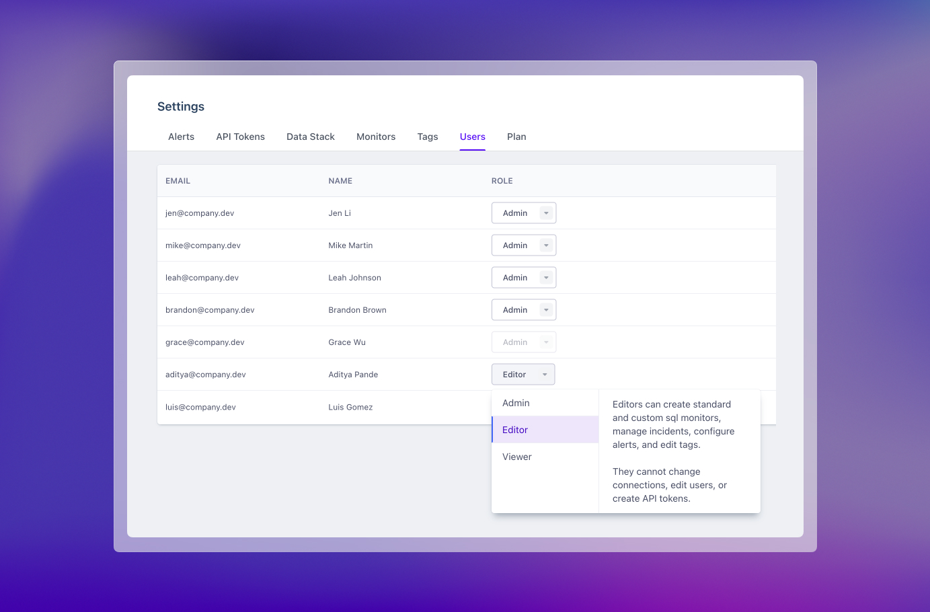Switch to the Monitors tab
The width and height of the screenshot is (930, 612).
click(376, 137)
